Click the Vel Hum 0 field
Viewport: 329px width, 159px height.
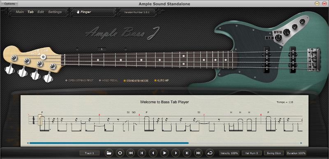tap(251, 153)
